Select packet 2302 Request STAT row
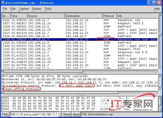Viewport: 163px width, 118px height. (x=80, y=49)
